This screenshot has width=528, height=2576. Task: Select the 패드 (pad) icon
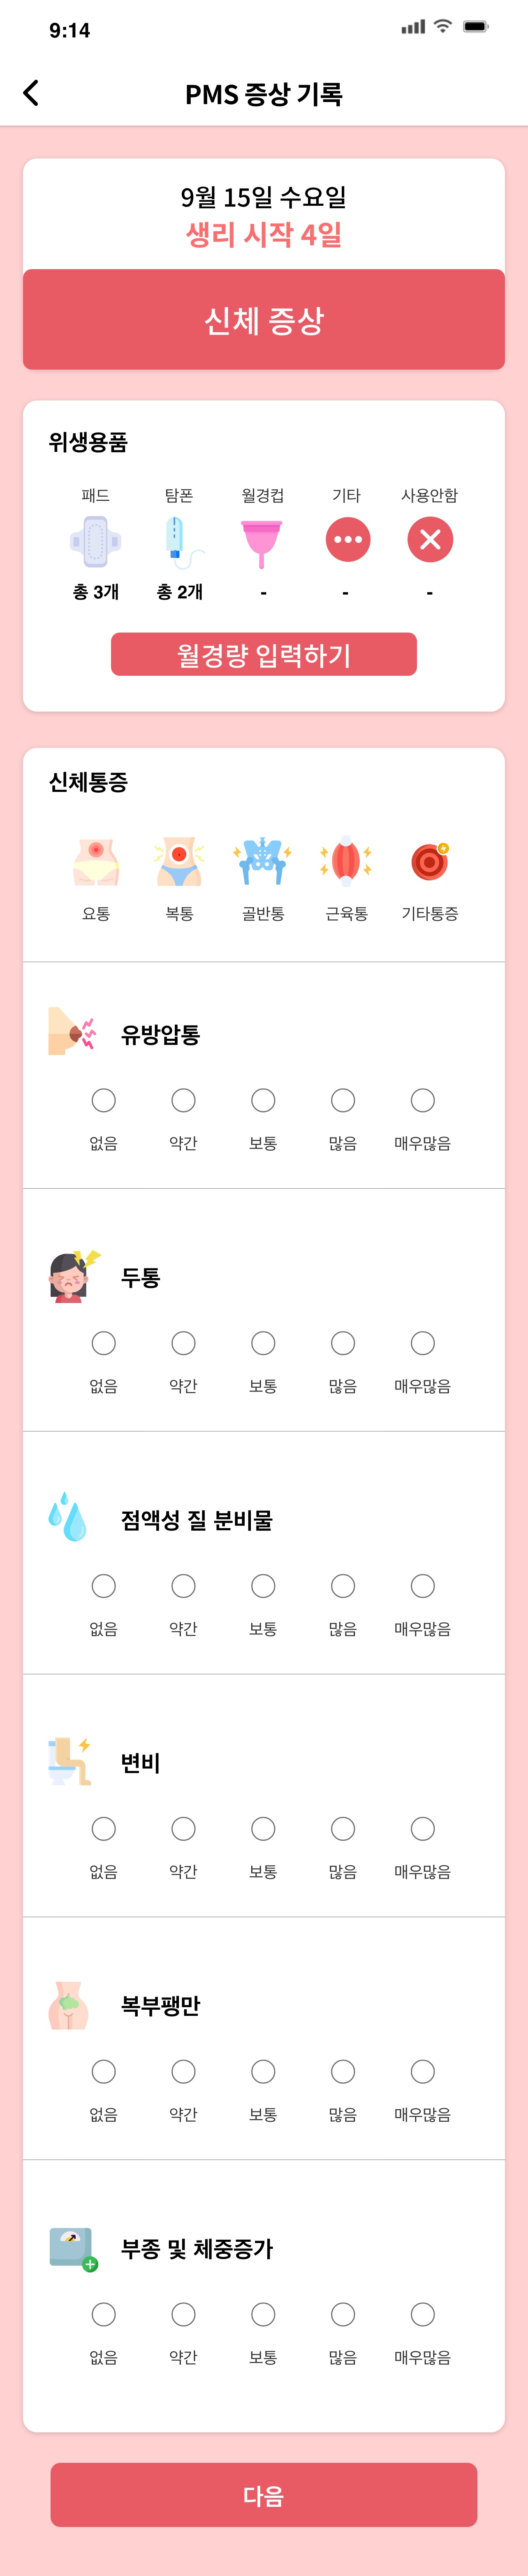point(96,541)
